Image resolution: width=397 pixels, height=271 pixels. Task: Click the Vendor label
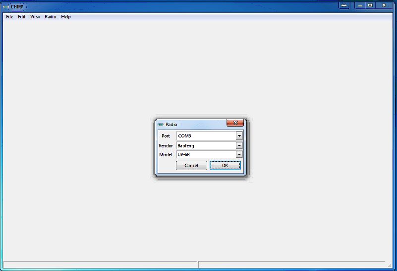click(x=166, y=146)
